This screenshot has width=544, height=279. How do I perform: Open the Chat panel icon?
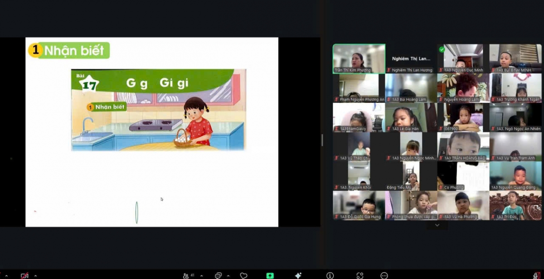tap(218, 275)
